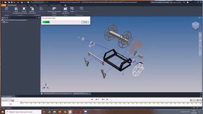This screenshot has height=114, width=203.
Task: Open the browser panel hamburger menu
Action: 39,18
